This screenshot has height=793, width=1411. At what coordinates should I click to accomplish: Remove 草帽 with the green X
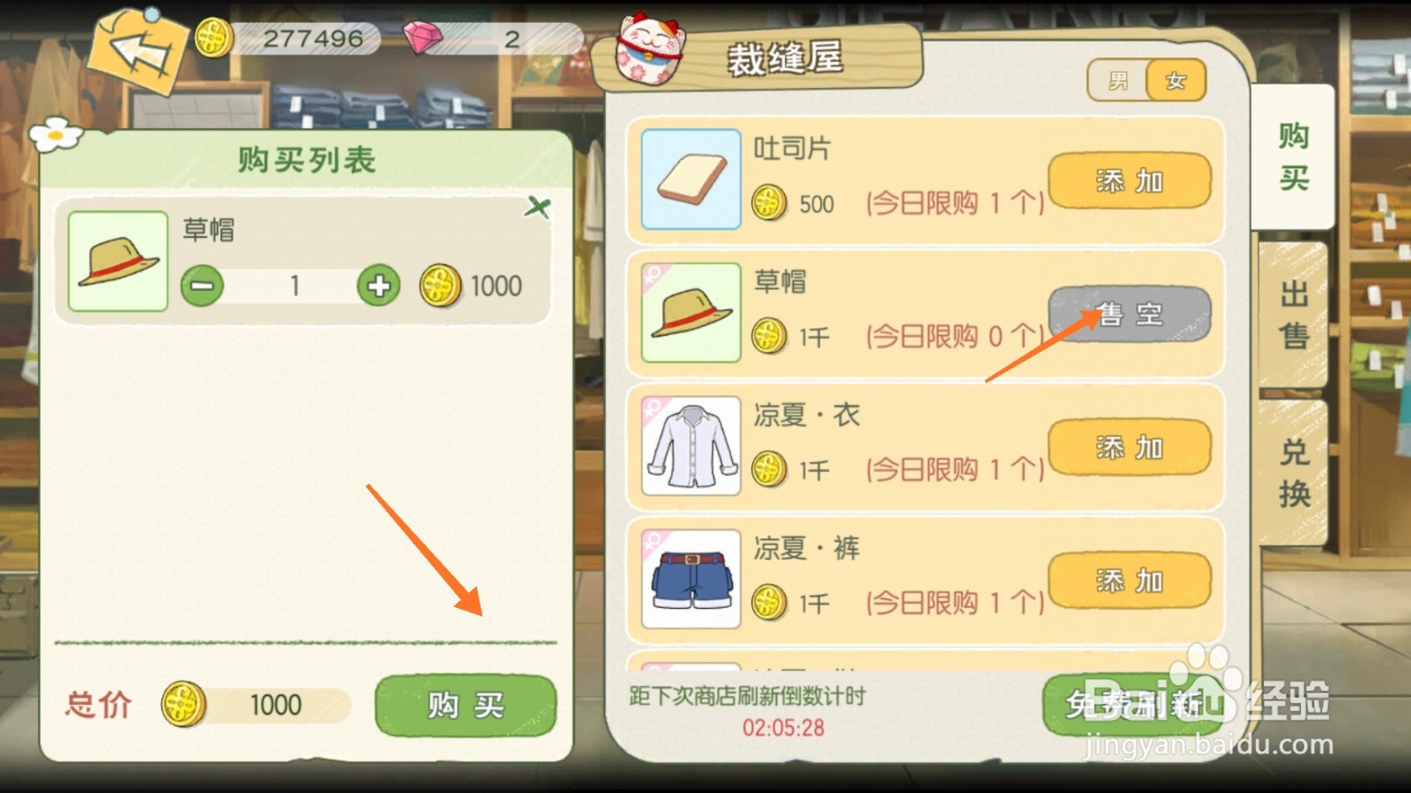click(x=537, y=208)
